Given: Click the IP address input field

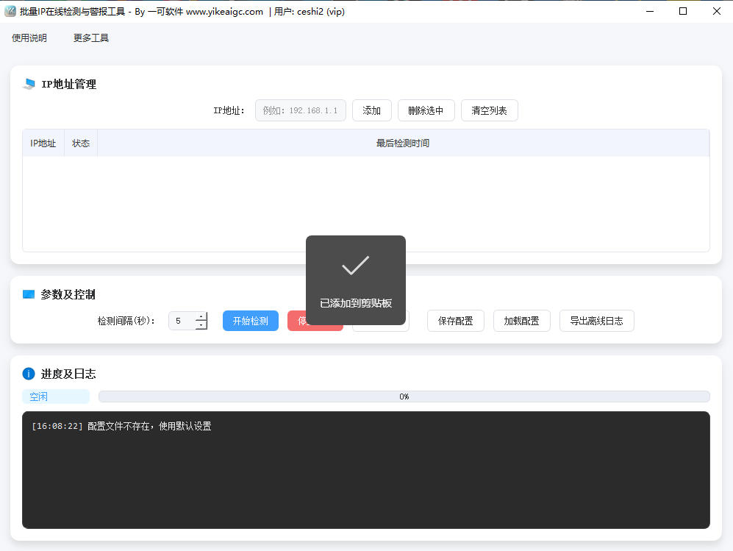Looking at the screenshot, I should [300, 110].
